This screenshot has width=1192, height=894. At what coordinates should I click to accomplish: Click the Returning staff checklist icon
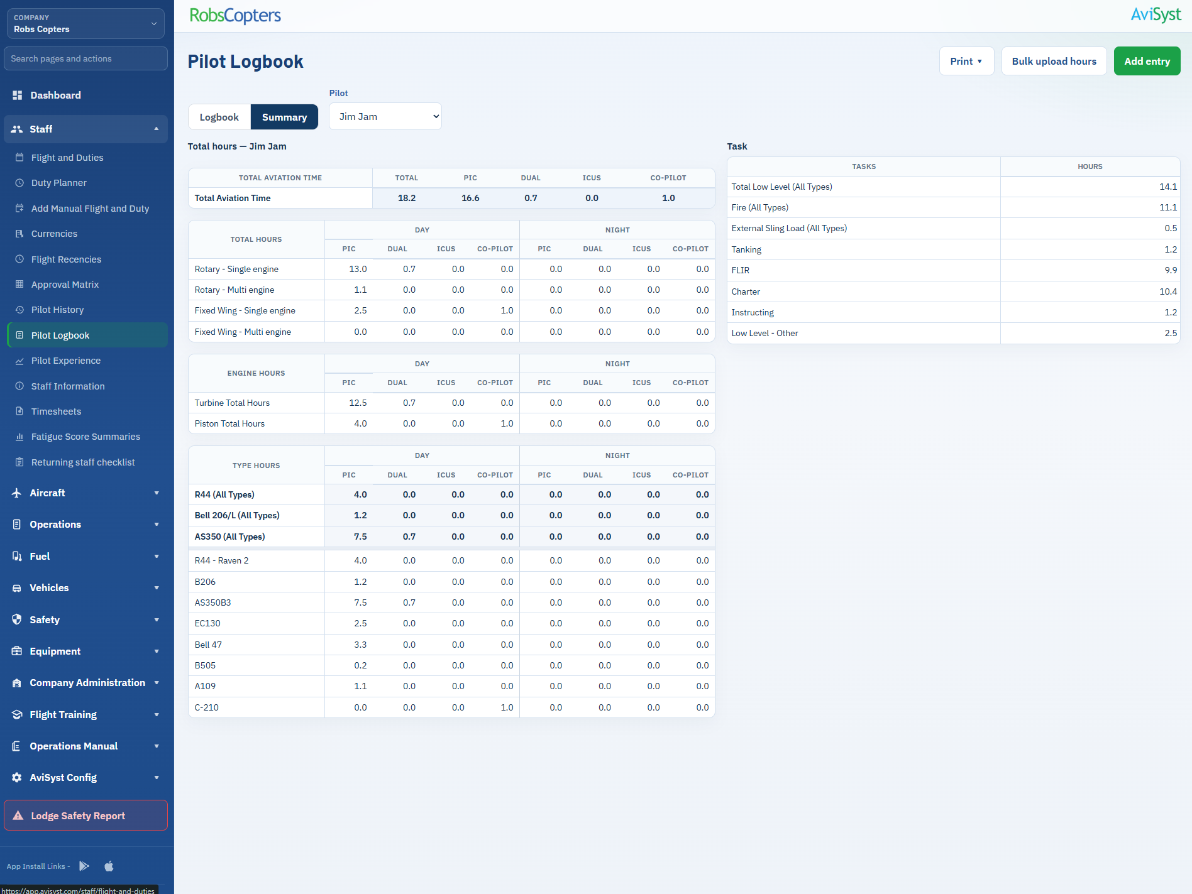point(19,462)
